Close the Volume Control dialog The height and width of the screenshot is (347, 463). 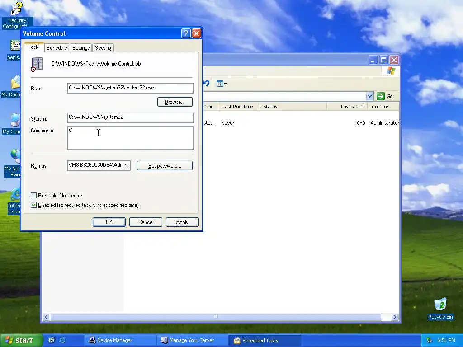click(x=196, y=33)
